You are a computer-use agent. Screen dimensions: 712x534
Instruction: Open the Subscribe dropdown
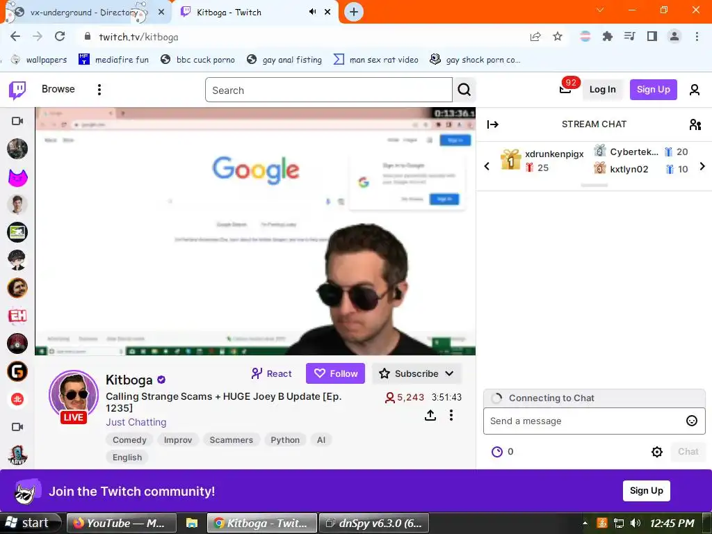tap(416, 373)
